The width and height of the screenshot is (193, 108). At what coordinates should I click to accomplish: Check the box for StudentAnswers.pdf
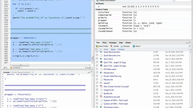[x=97, y=97]
